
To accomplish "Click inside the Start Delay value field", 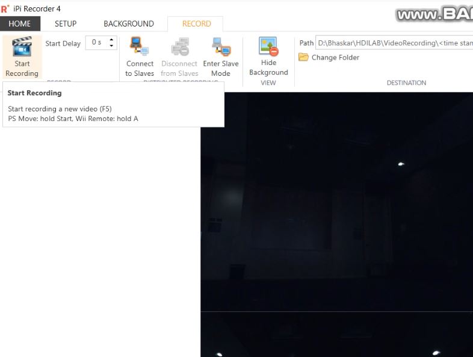I will [x=96, y=43].
